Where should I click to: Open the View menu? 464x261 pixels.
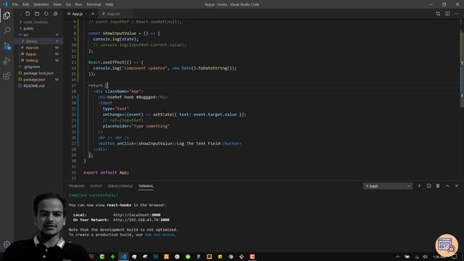[57, 4]
